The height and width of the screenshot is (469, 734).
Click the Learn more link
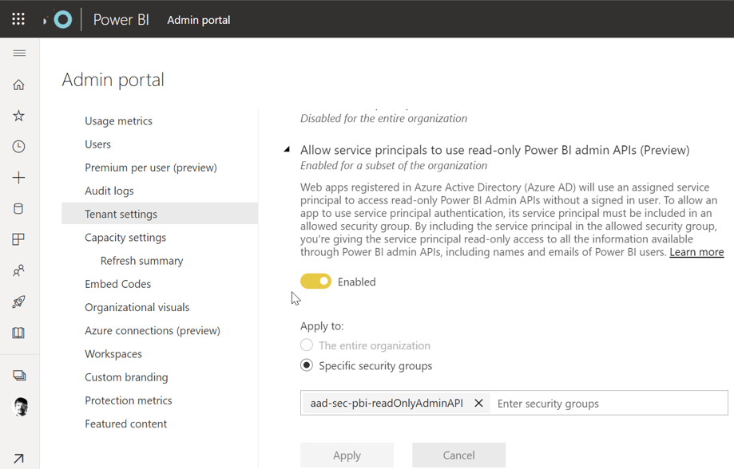(x=696, y=252)
